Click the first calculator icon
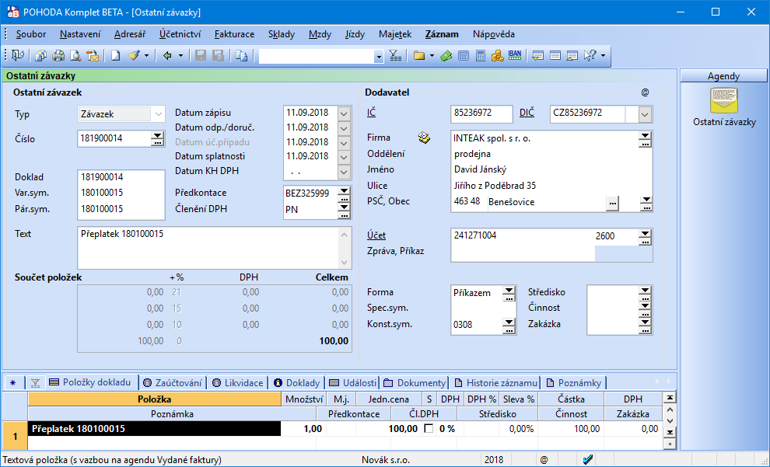 tap(463, 56)
